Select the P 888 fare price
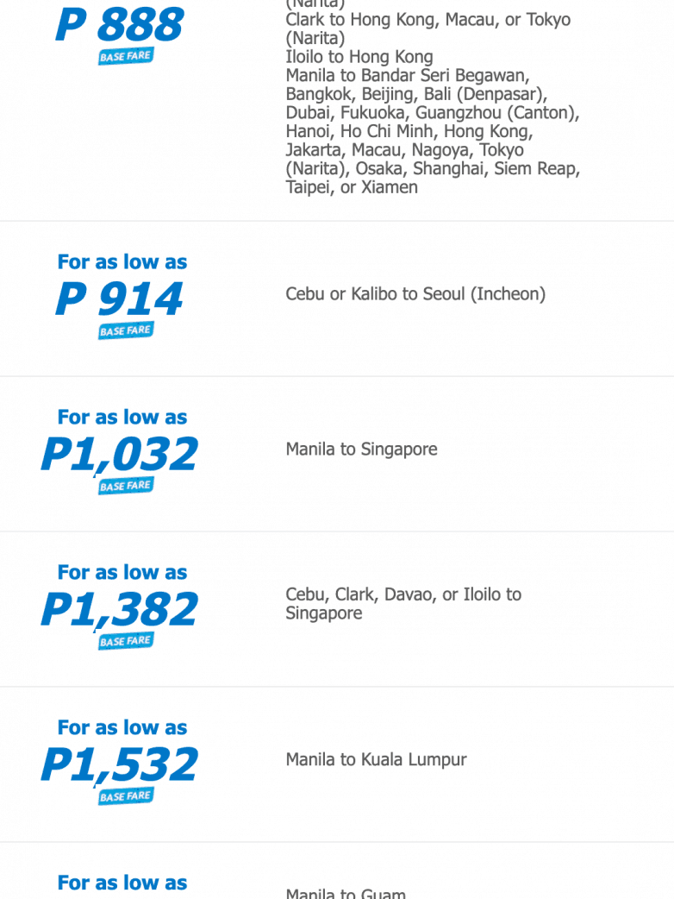 click(120, 24)
